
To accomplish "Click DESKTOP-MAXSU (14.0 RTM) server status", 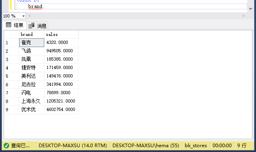I will pos(73,146).
